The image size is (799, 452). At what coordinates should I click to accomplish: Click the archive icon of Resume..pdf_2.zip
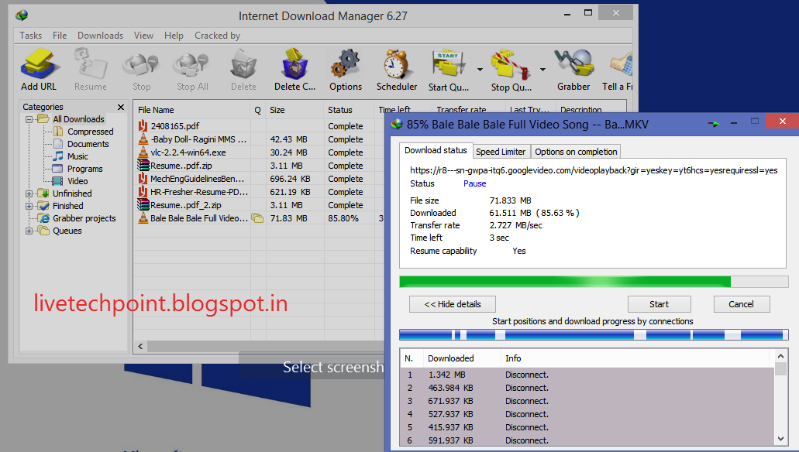(x=143, y=205)
